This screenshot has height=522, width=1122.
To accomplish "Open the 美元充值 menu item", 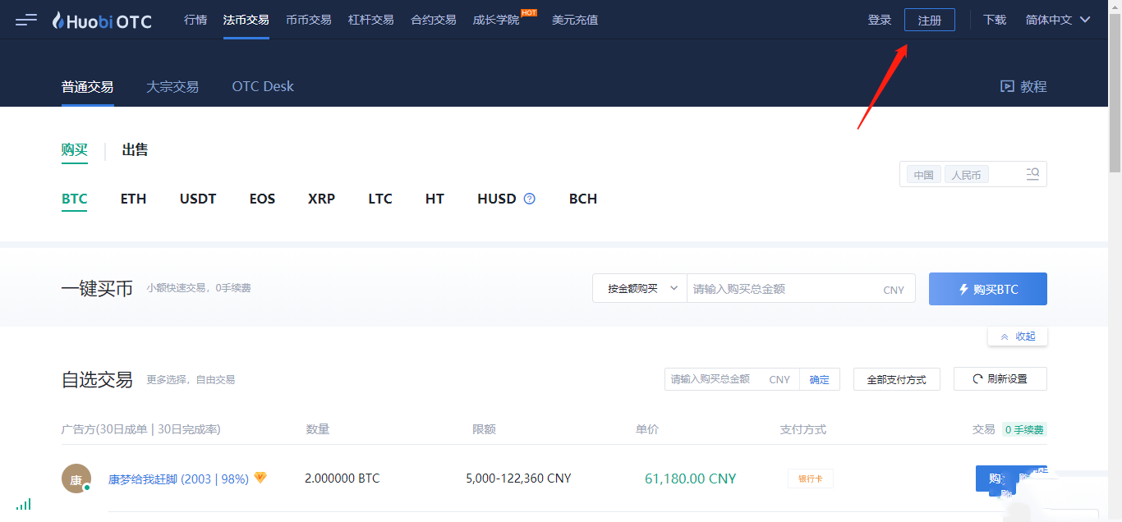I will pos(575,20).
